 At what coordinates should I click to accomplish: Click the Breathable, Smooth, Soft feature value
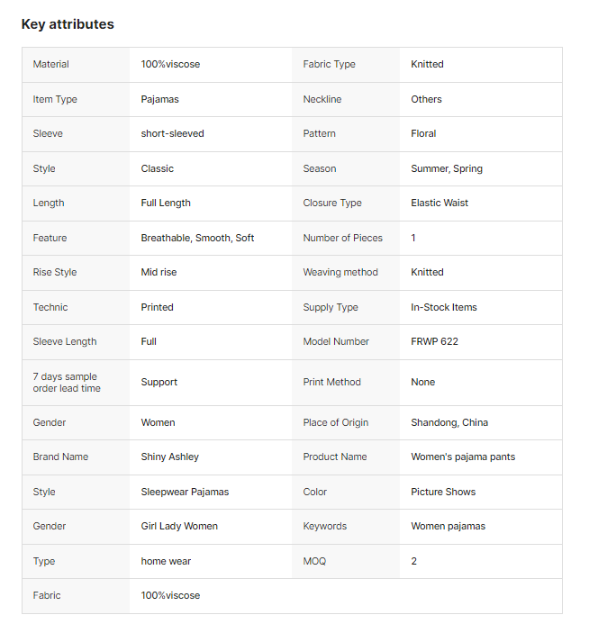tap(197, 238)
